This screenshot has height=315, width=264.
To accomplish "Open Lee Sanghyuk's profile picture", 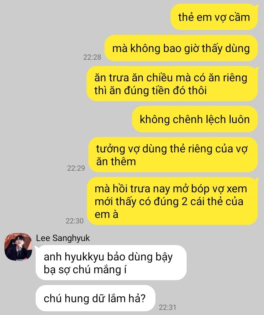I will [18, 247].
